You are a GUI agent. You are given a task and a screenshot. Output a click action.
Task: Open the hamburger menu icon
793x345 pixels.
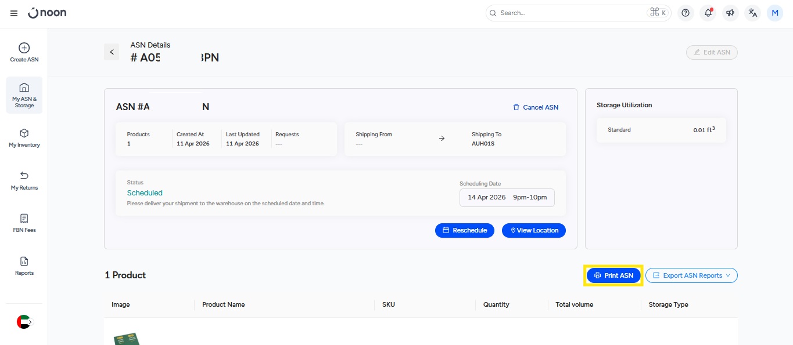14,13
